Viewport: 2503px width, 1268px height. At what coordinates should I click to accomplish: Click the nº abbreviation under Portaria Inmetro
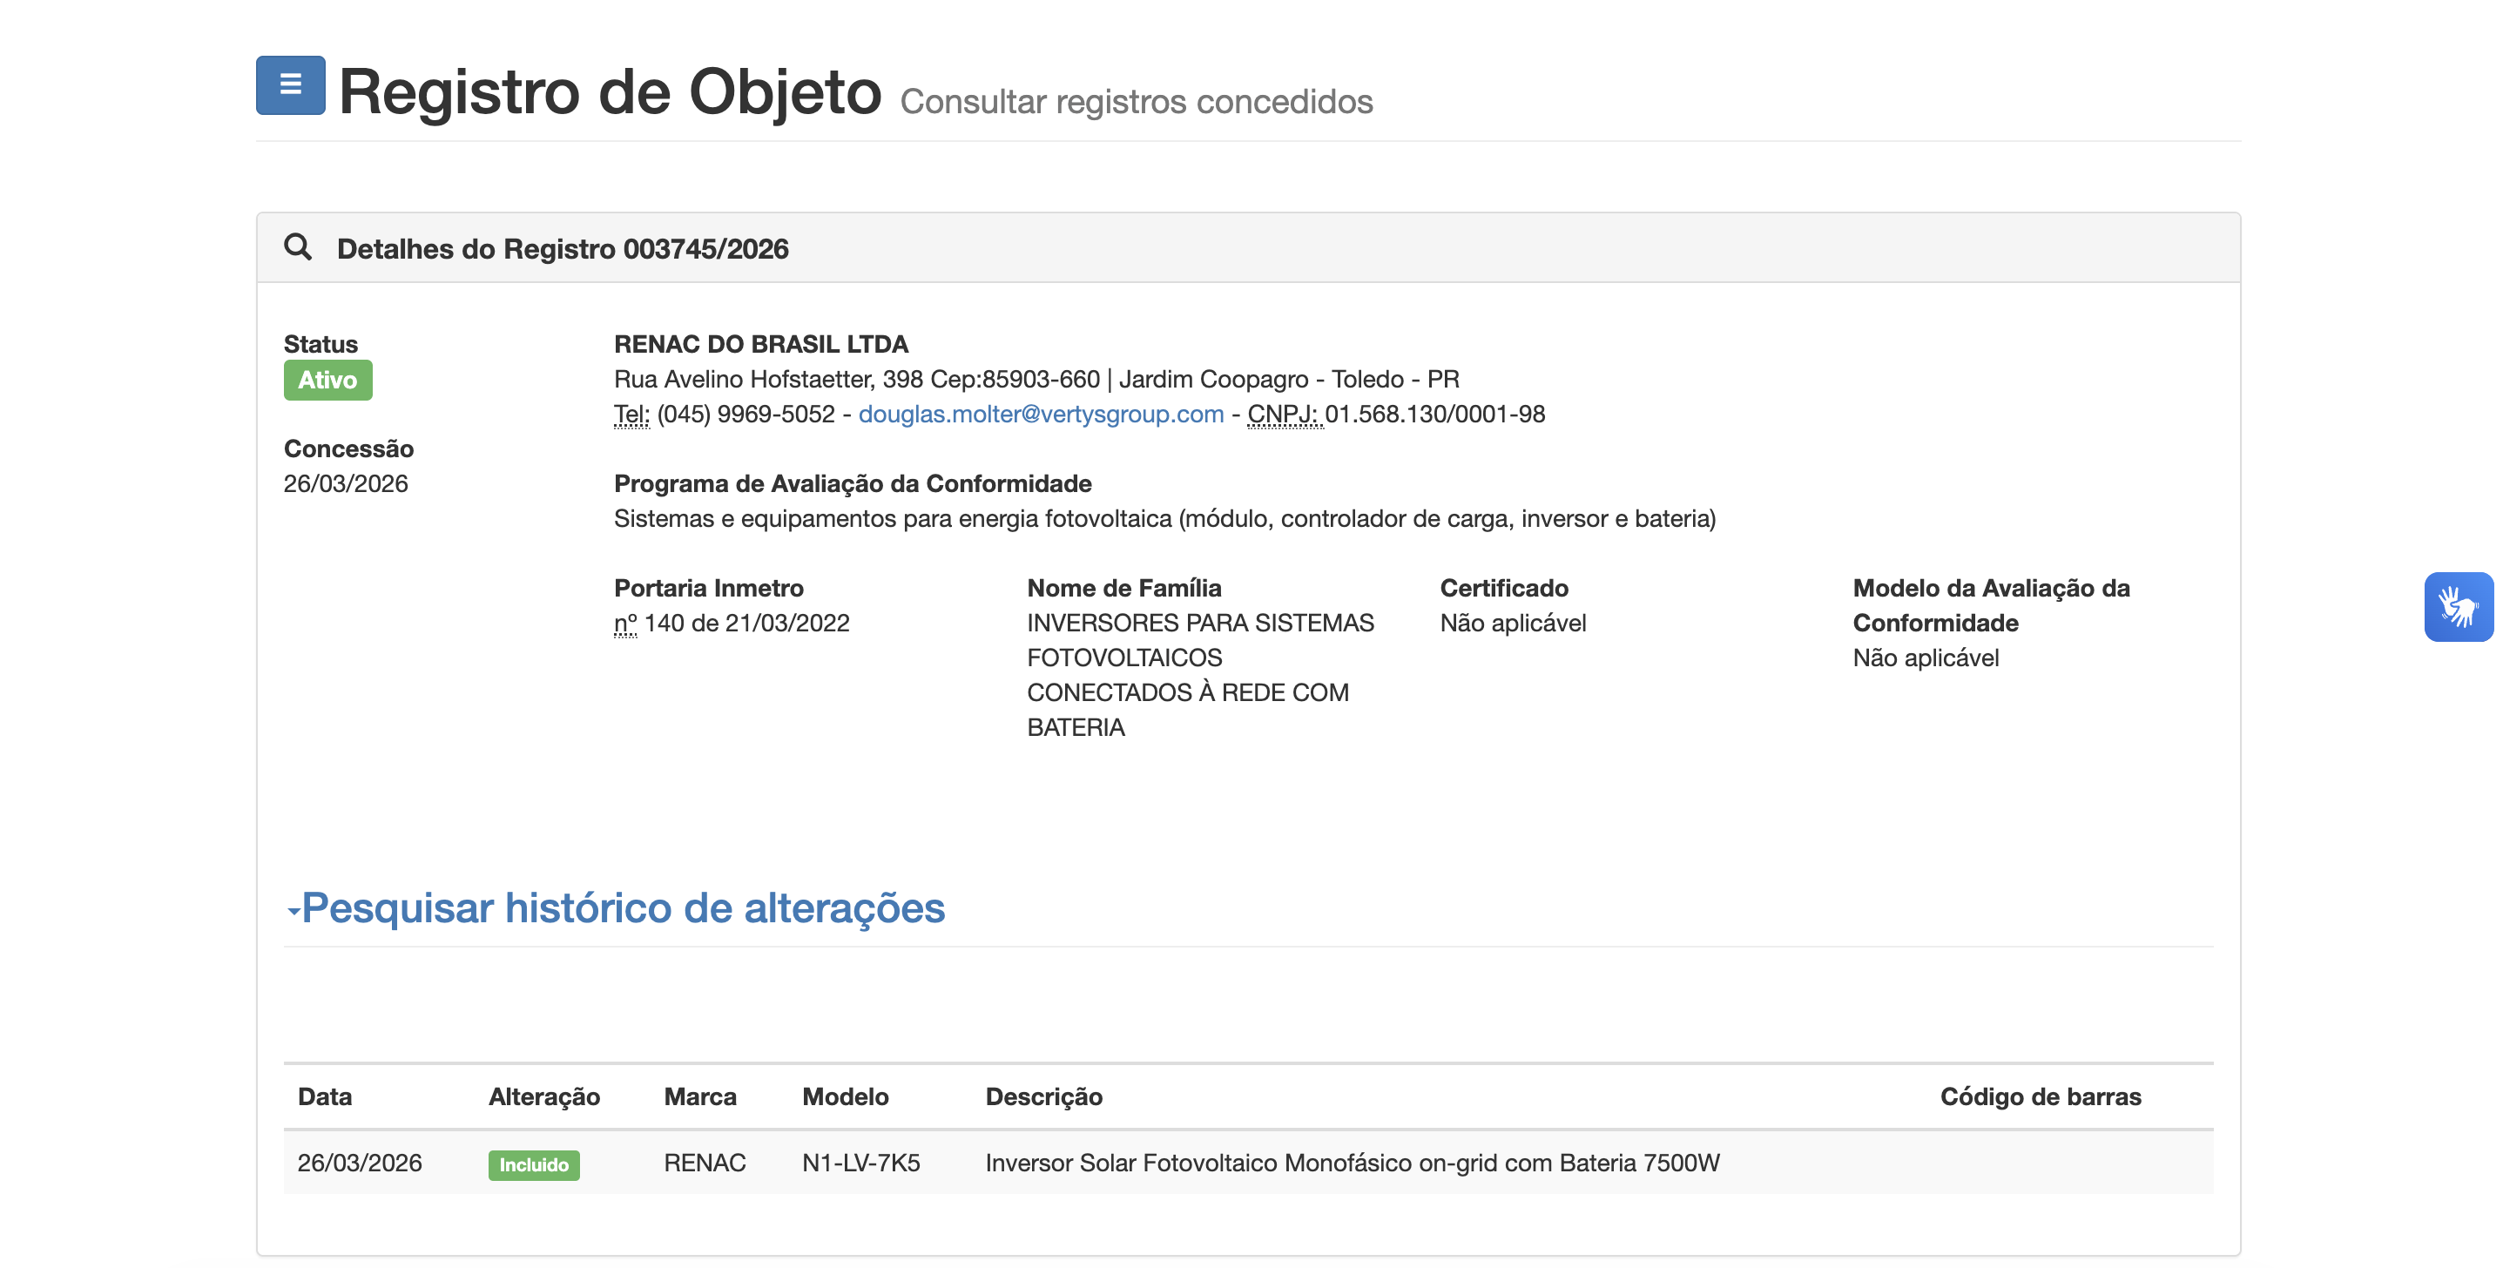point(624,624)
